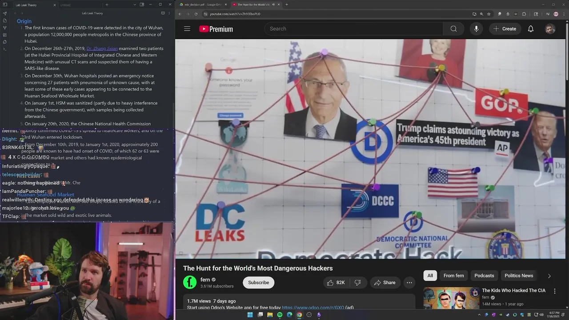Reload the YouTube page
Viewport: 569px width, 320px height.
click(196, 14)
